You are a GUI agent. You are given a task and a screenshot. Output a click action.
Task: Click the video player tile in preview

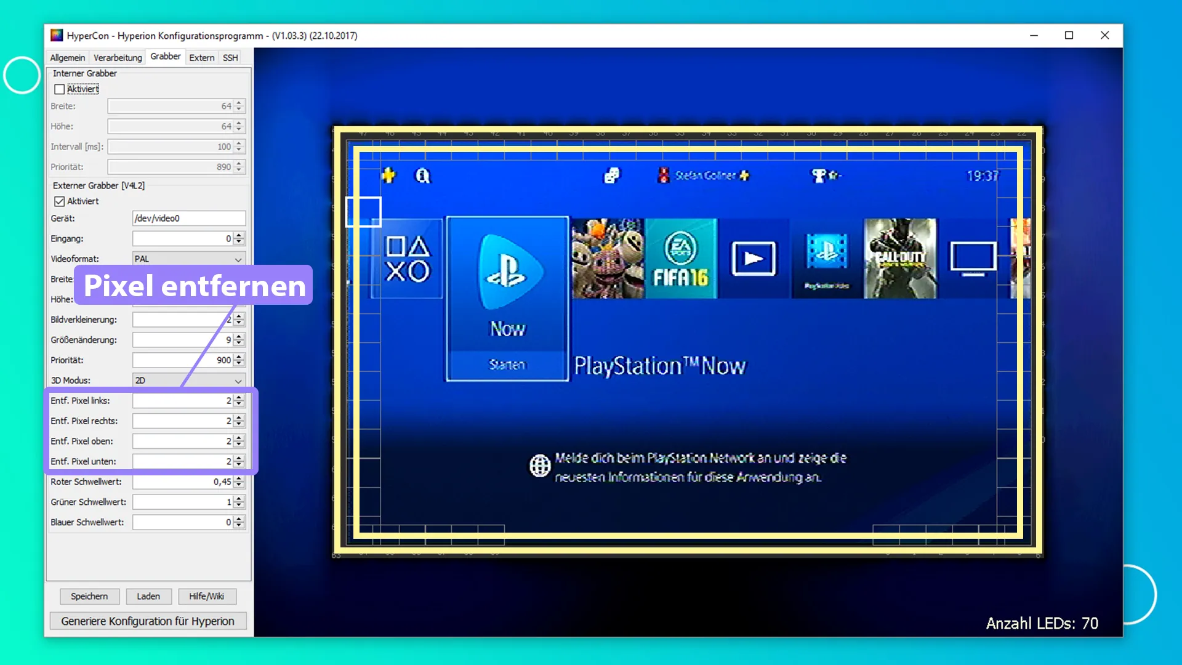pyautogui.click(x=754, y=258)
